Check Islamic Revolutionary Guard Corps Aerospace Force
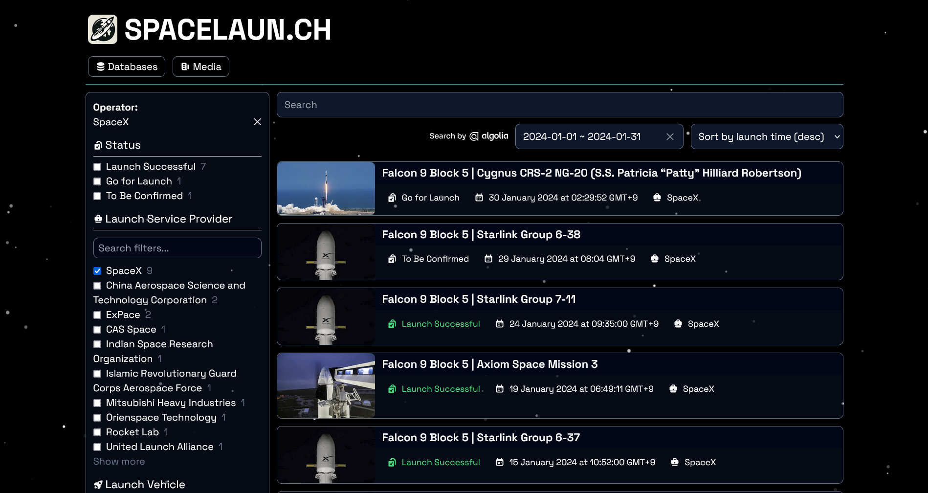 tap(97, 374)
